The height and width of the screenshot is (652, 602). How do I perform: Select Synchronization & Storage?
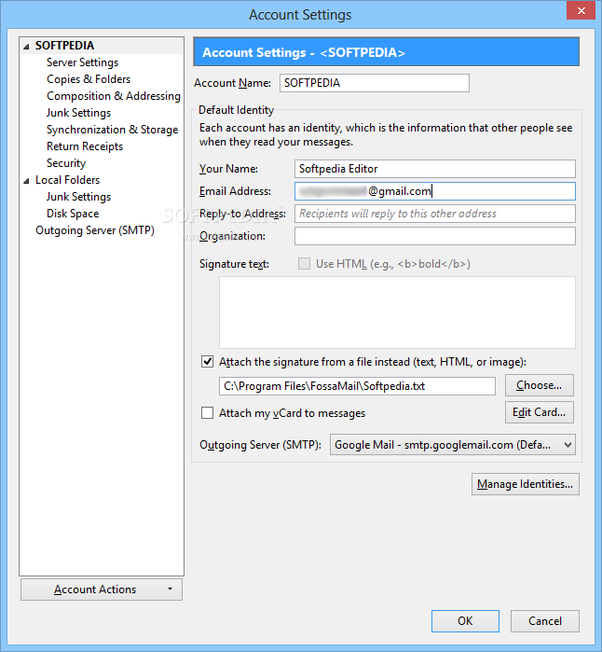[112, 130]
